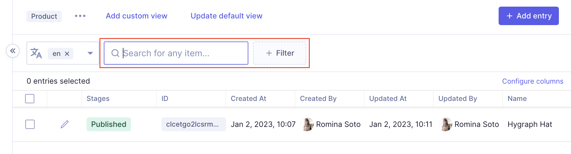The image size is (571, 154).
Task: Open Configure columns
Action: tap(532, 81)
